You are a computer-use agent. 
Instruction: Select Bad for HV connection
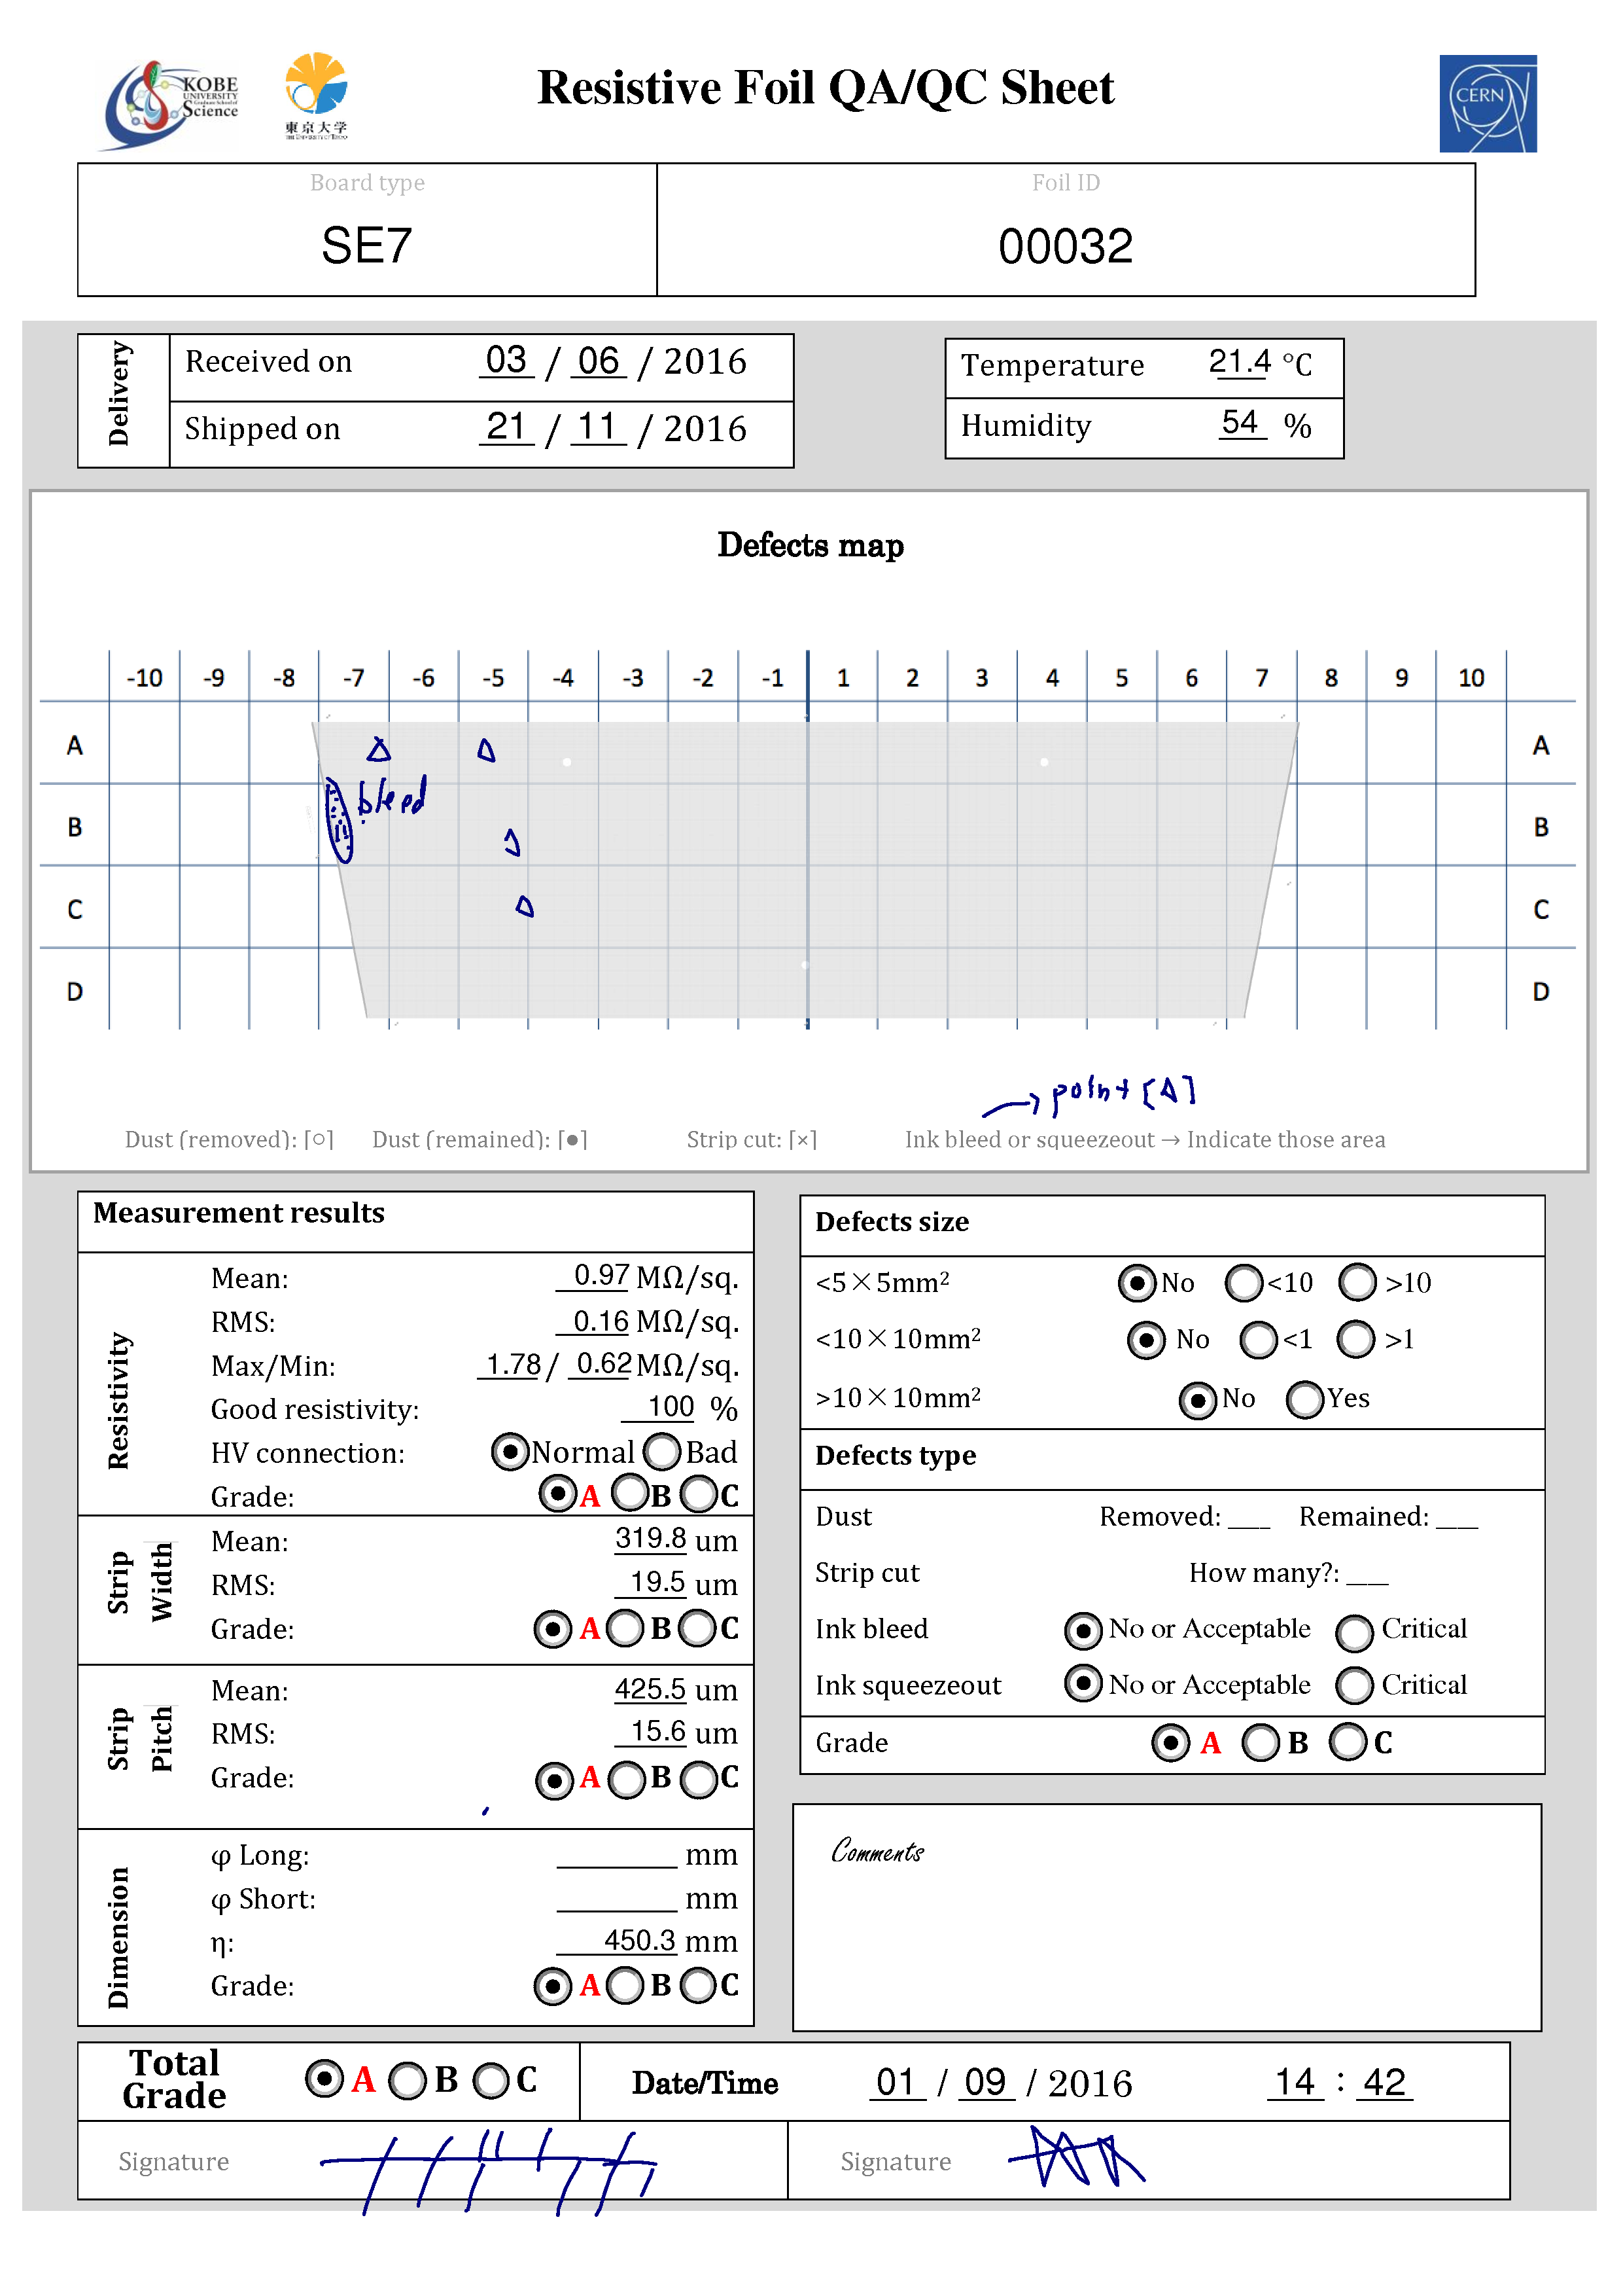pyautogui.click(x=661, y=1451)
